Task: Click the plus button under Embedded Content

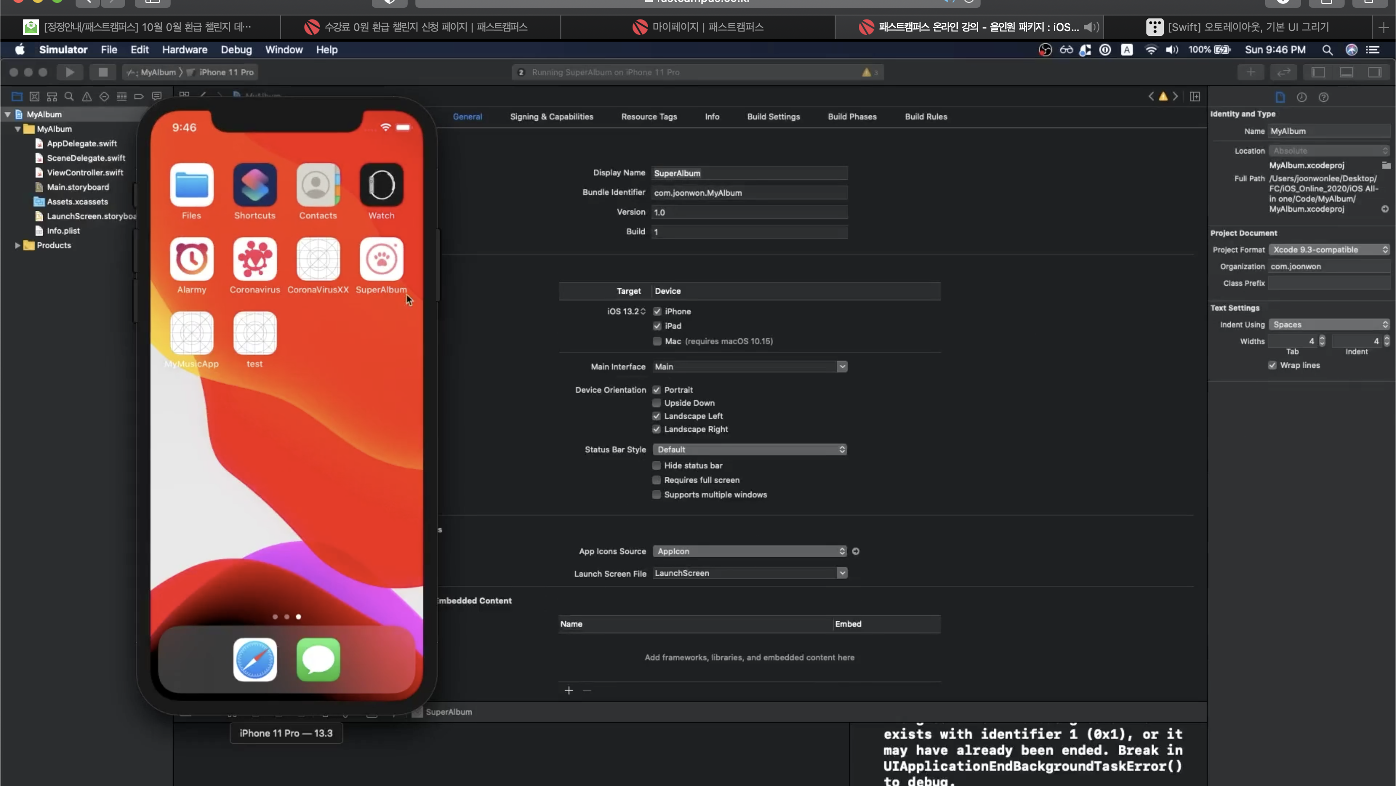Action: 569,690
